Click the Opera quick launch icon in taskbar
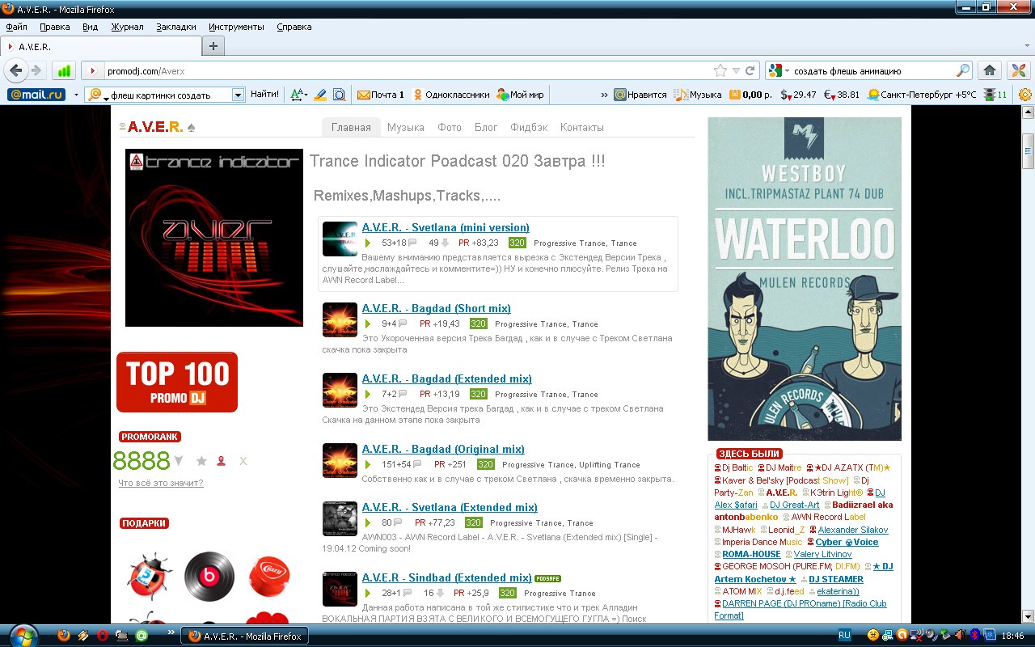This screenshot has width=1035, height=647. click(x=103, y=636)
